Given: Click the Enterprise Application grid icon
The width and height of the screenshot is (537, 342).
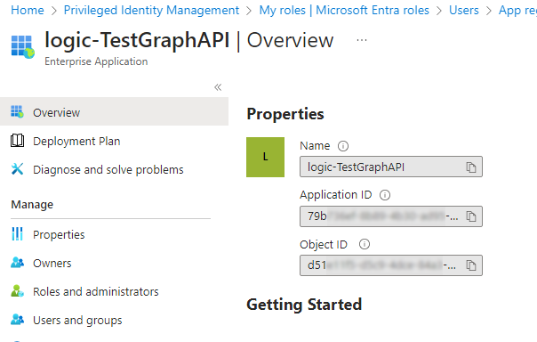Looking at the screenshot, I should (22, 46).
